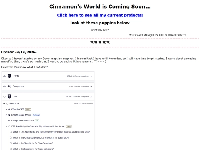Click the scrolling marquee text
This screenshot has height=150, width=200.
click(x=157, y=35)
